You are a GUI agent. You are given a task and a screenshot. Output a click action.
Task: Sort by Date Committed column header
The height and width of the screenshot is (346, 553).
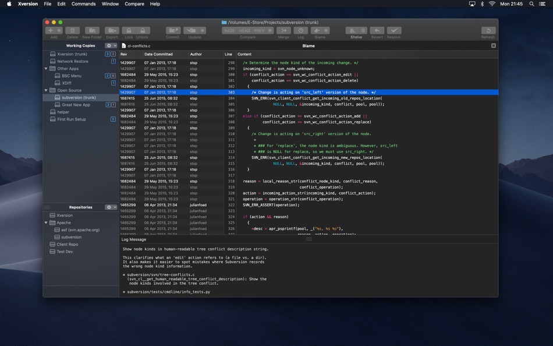158,54
